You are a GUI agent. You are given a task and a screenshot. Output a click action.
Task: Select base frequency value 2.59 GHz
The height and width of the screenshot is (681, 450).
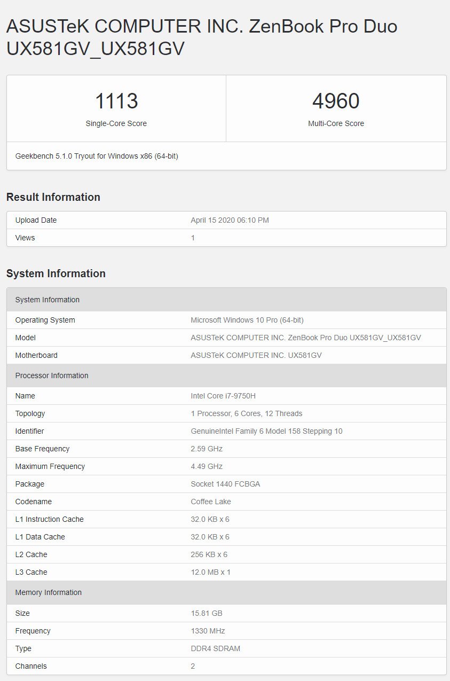[207, 449]
